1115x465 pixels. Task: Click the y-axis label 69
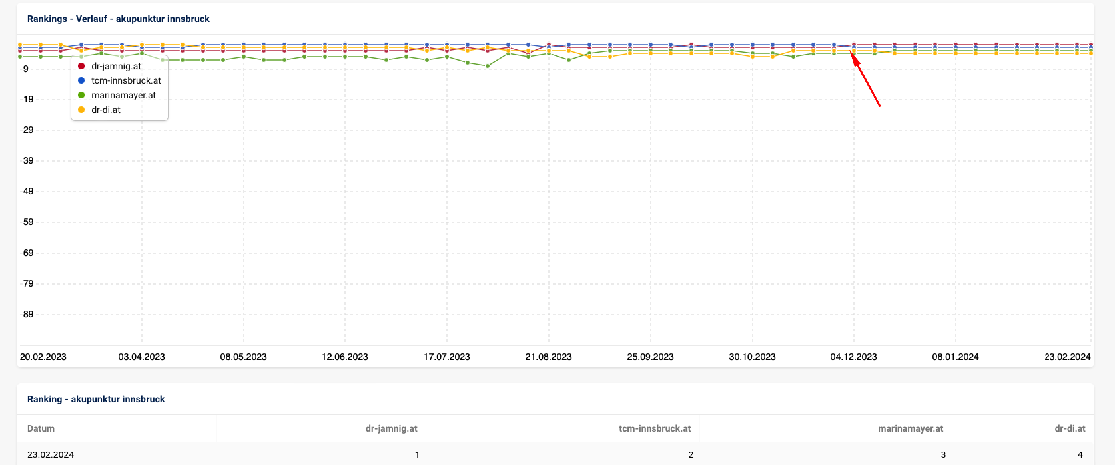28,253
